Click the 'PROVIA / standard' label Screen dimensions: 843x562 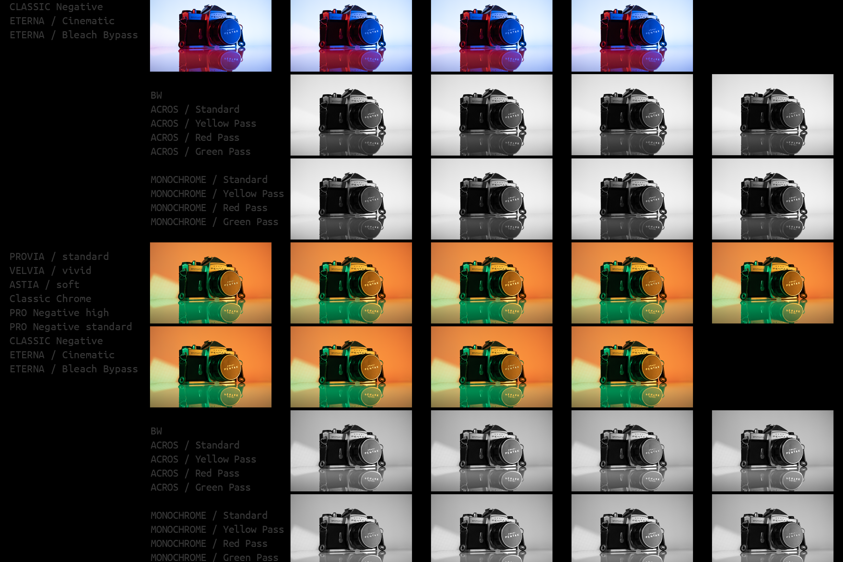pyautogui.click(x=59, y=257)
